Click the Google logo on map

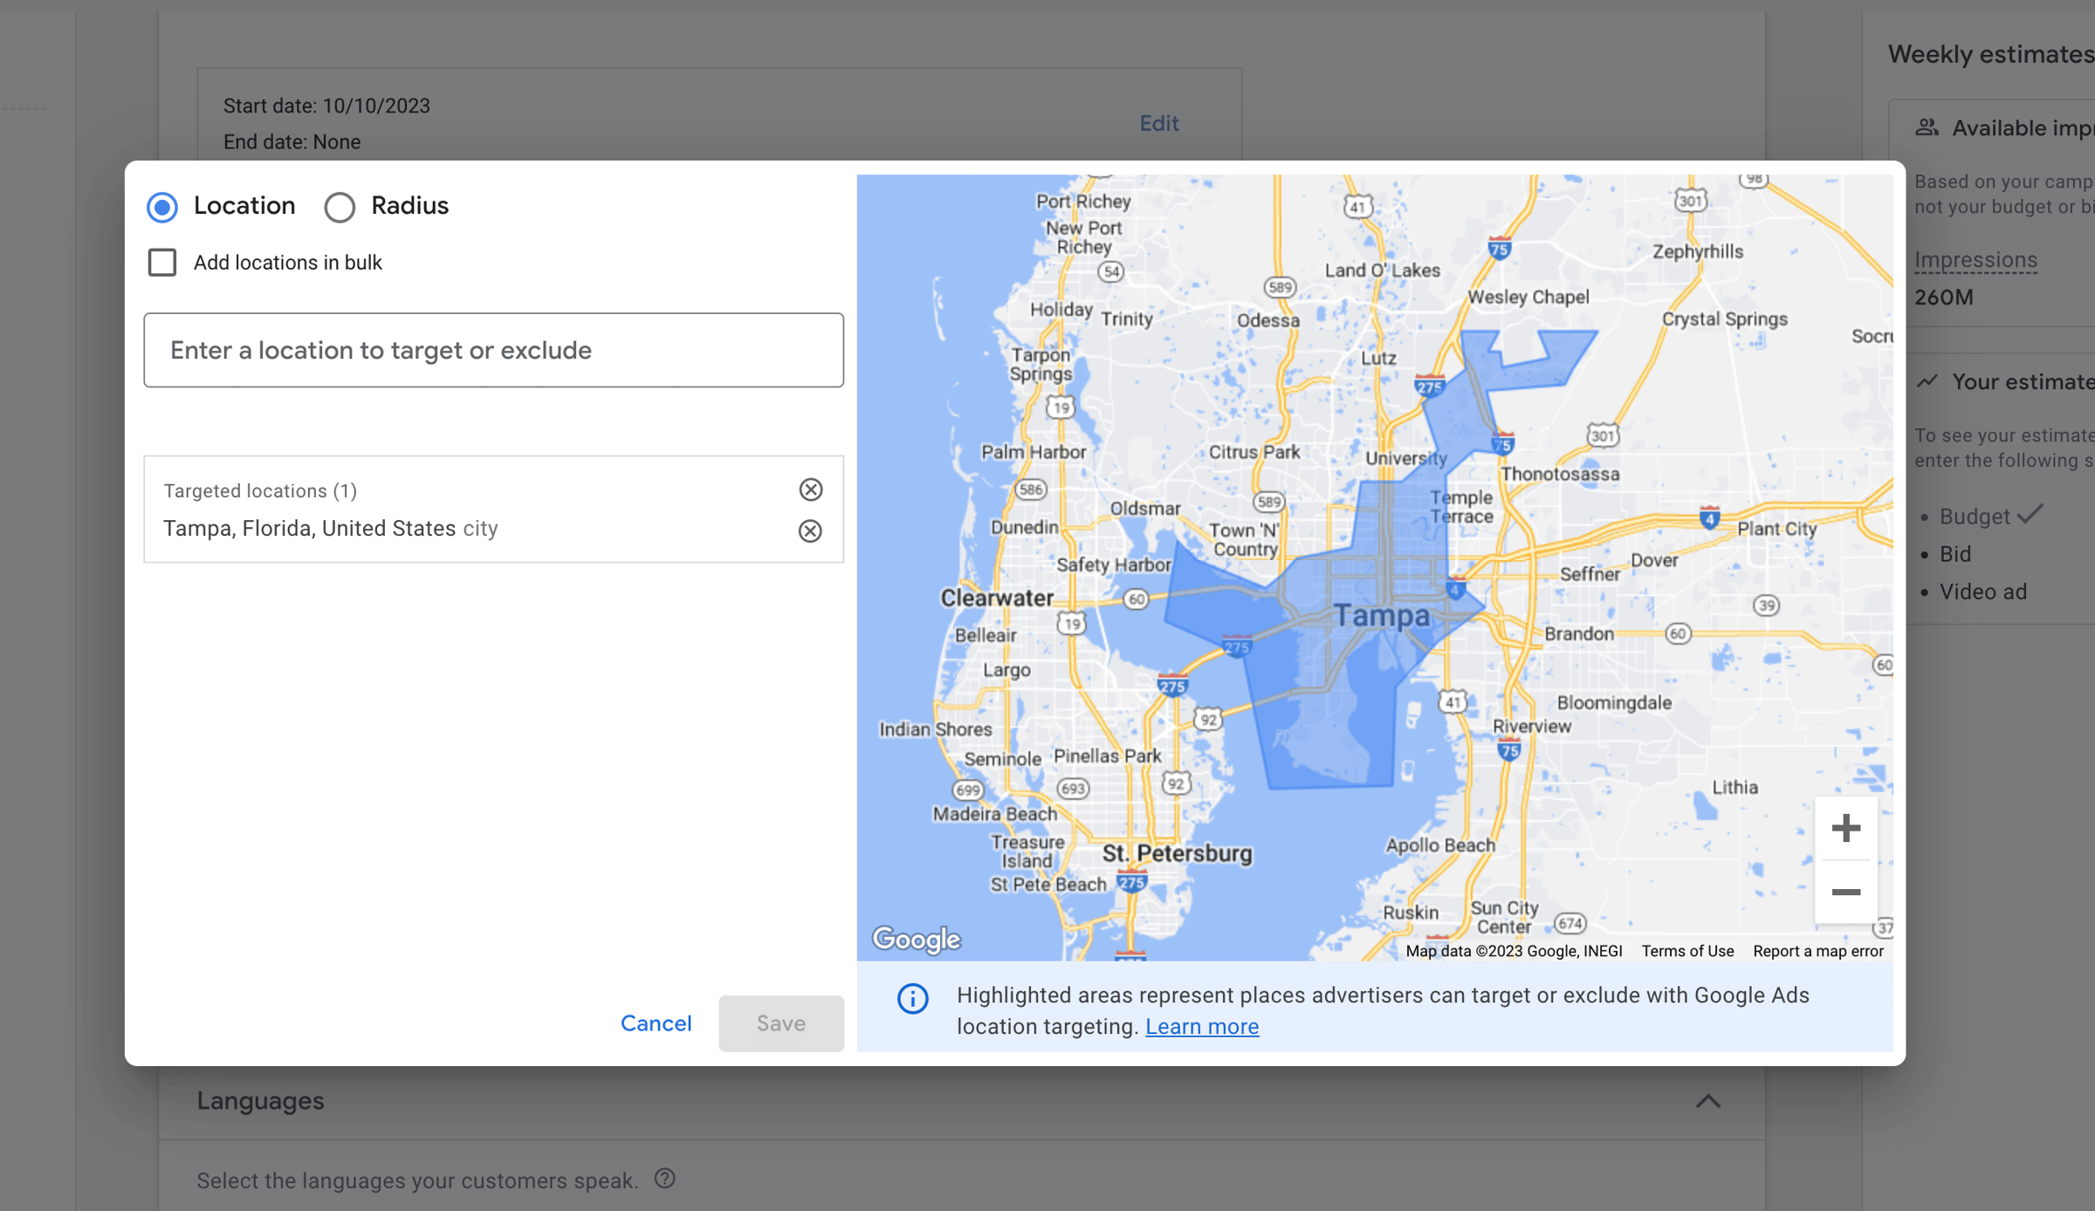click(917, 939)
